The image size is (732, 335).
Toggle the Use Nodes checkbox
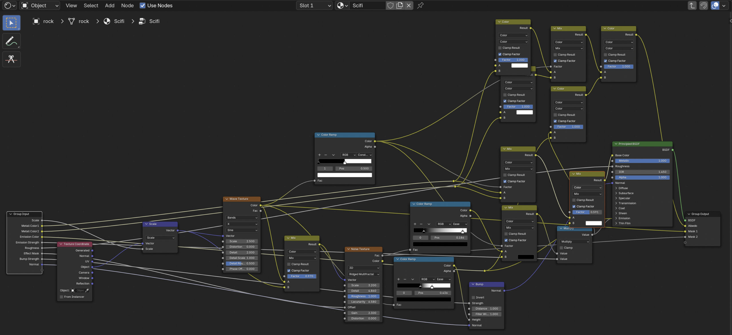click(x=142, y=5)
